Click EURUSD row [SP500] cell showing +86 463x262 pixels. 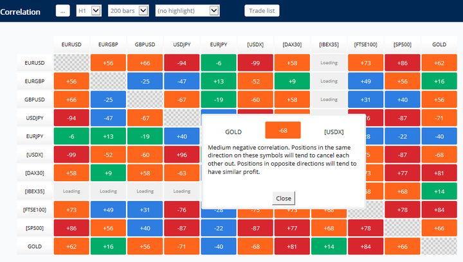402,63
